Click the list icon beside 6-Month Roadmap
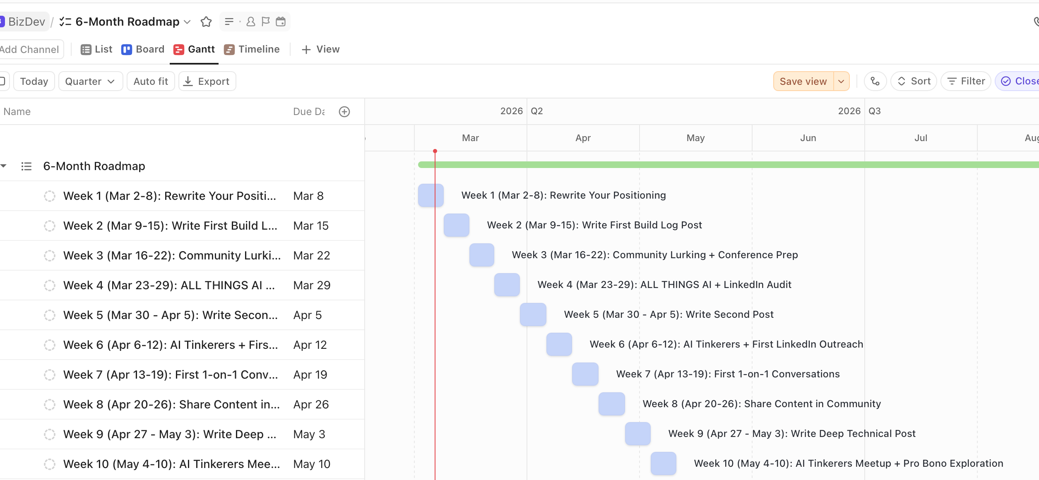 (26, 166)
